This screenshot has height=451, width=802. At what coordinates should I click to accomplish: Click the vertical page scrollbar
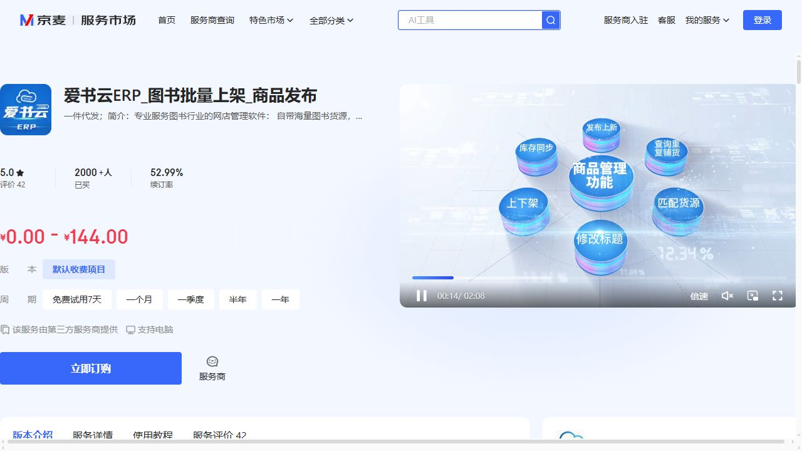pyautogui.click(x=799, y=72)
